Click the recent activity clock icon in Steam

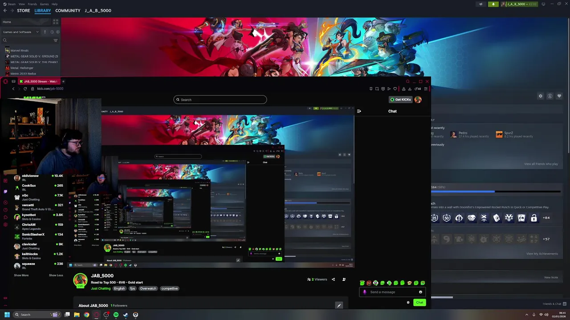click(52, 32)
